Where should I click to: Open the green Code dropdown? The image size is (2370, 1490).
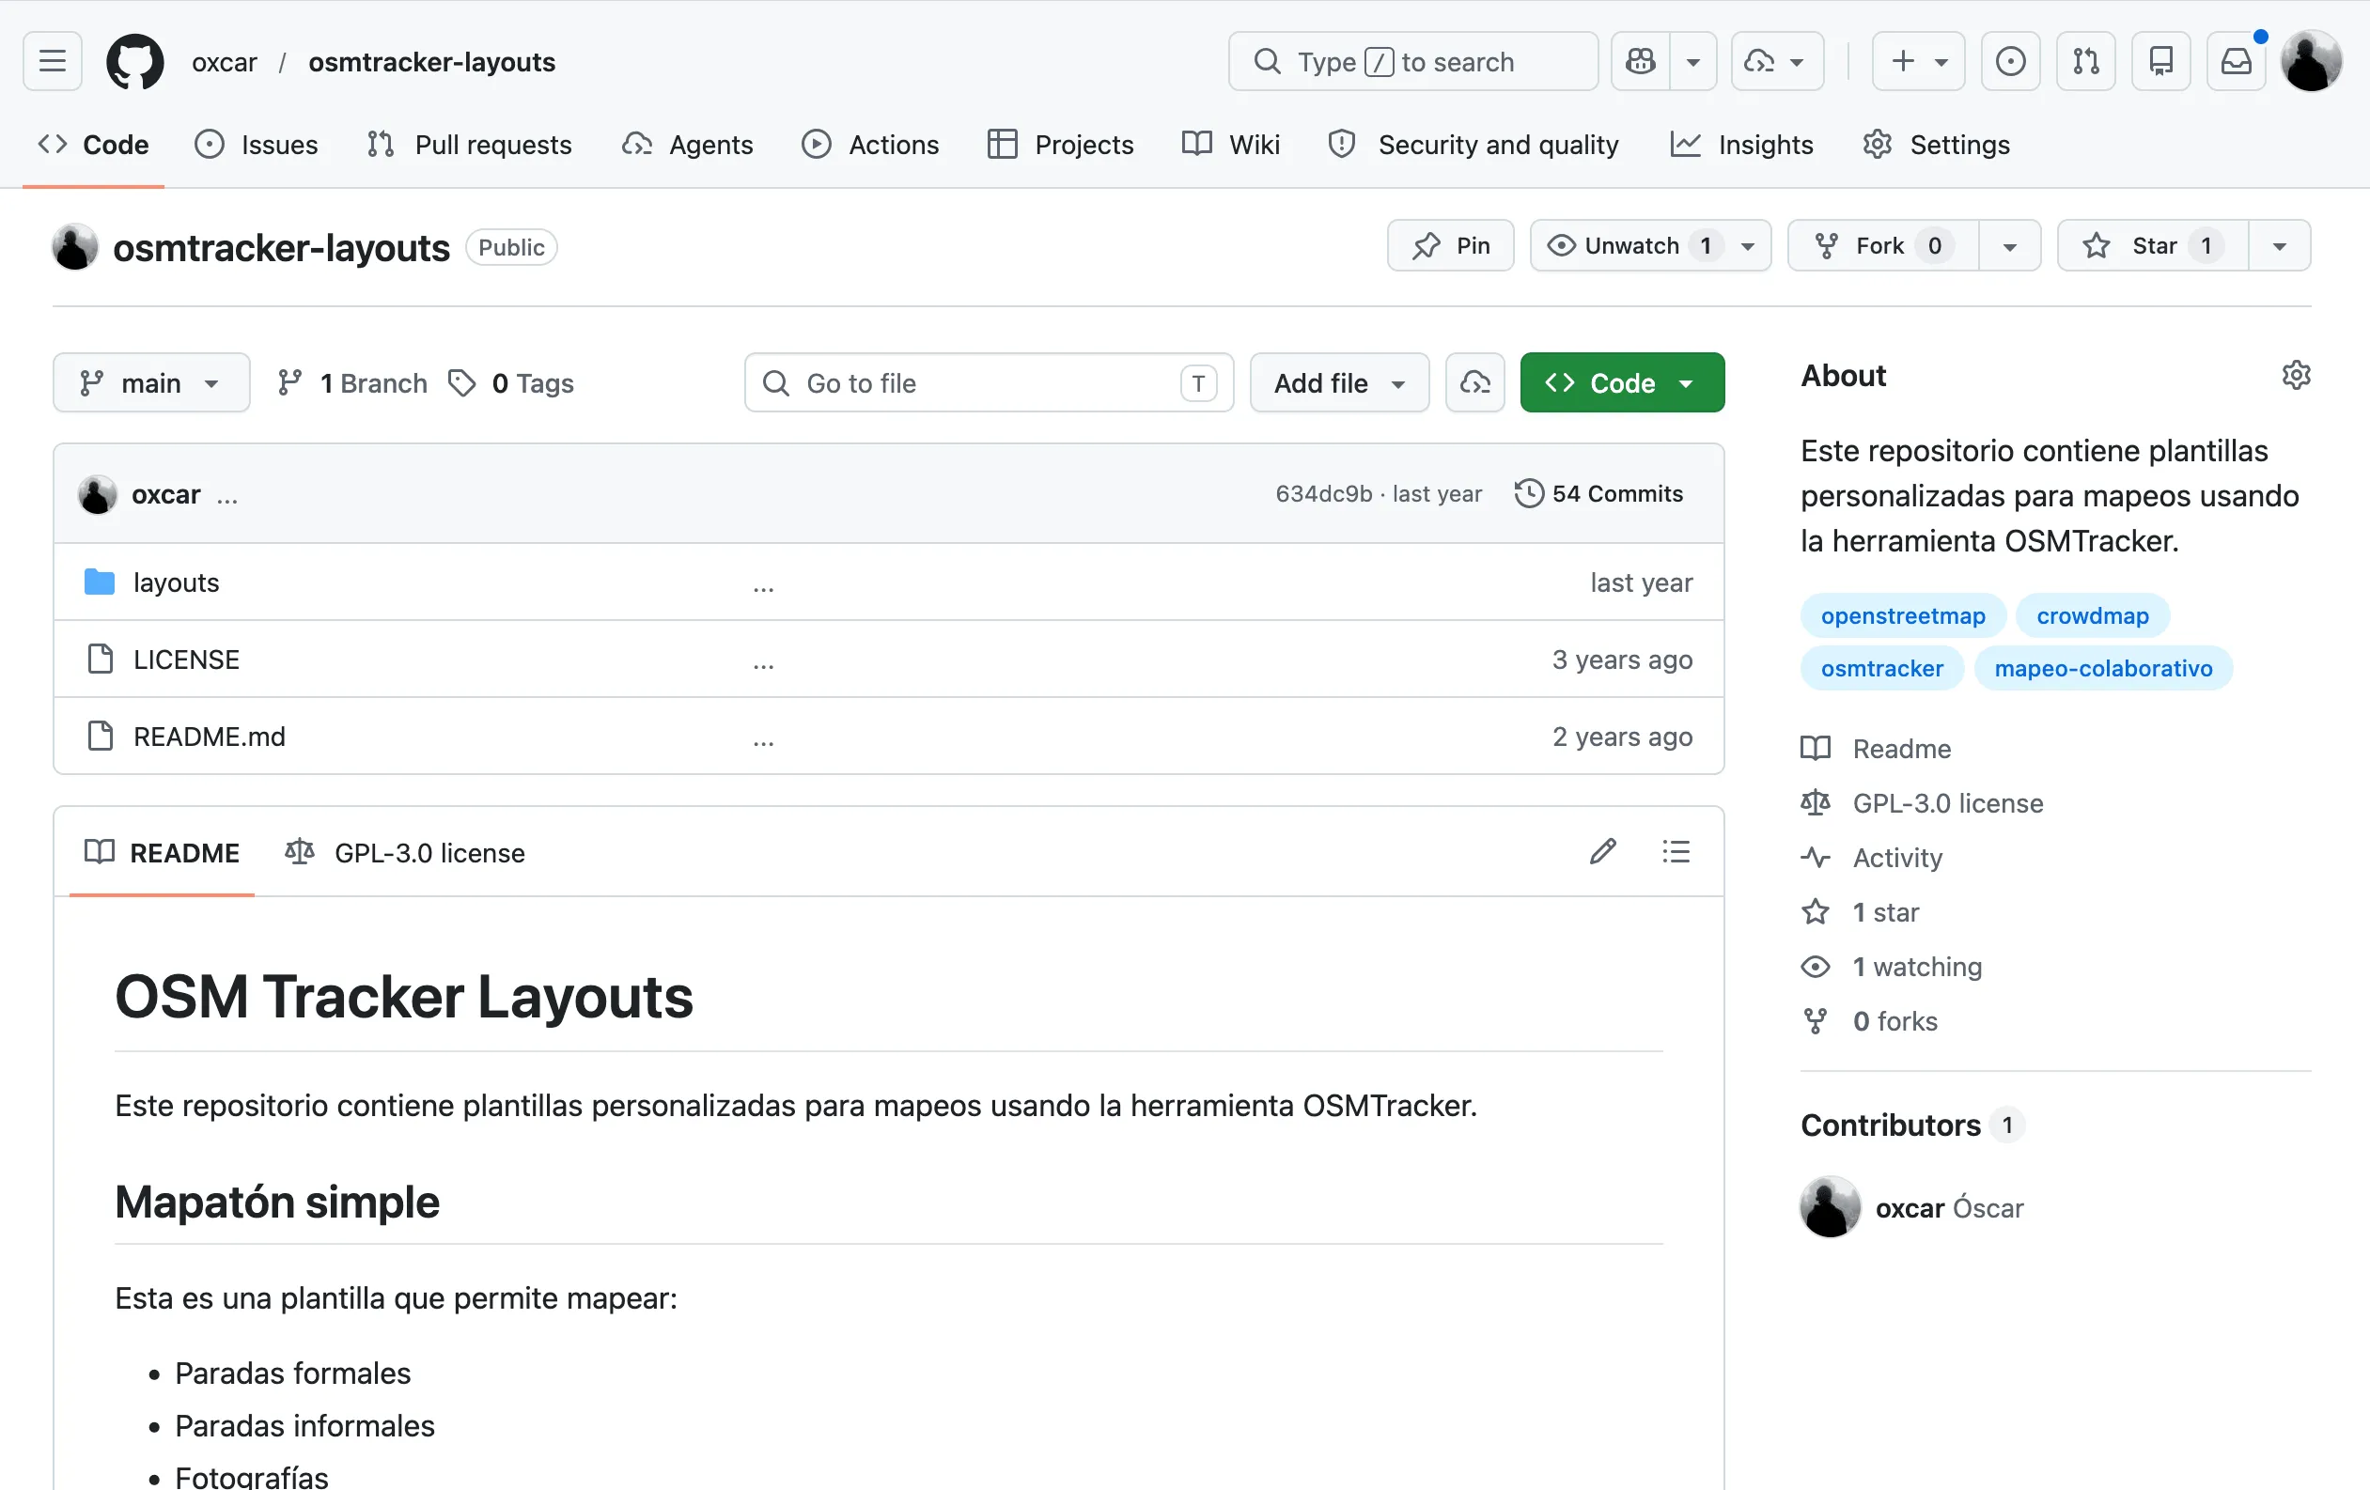[1622, 382]
